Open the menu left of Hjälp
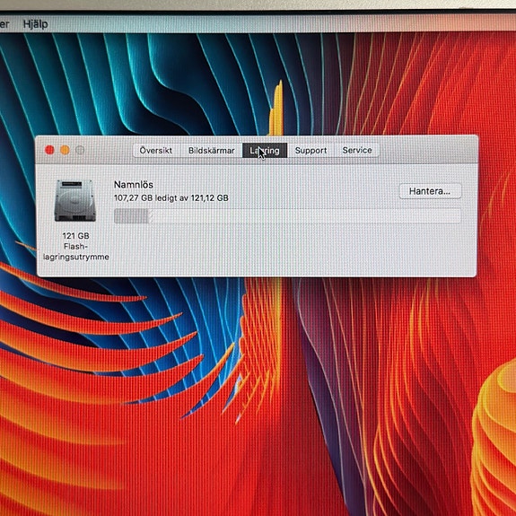Screen dimensions: 516x516 pos(4,24)
